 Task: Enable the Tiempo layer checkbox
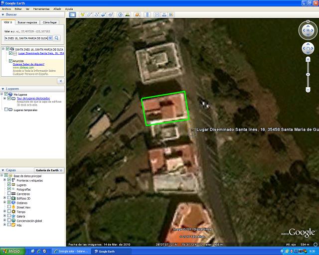point(9,212)
